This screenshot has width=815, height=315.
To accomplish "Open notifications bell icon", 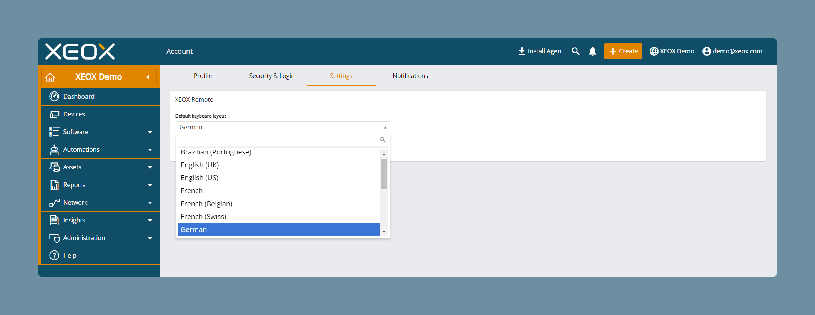I will tap(593, 51).
